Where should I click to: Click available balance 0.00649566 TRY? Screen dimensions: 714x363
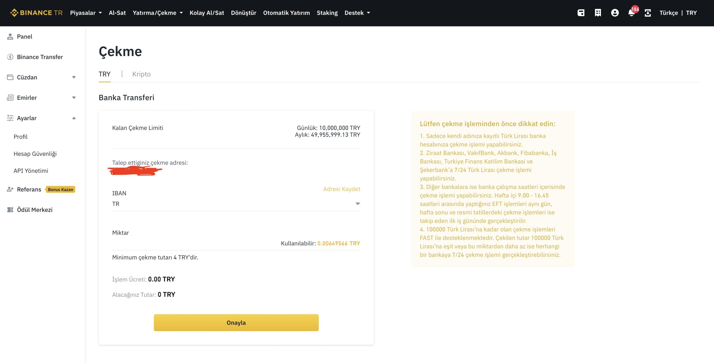point(338,243)
